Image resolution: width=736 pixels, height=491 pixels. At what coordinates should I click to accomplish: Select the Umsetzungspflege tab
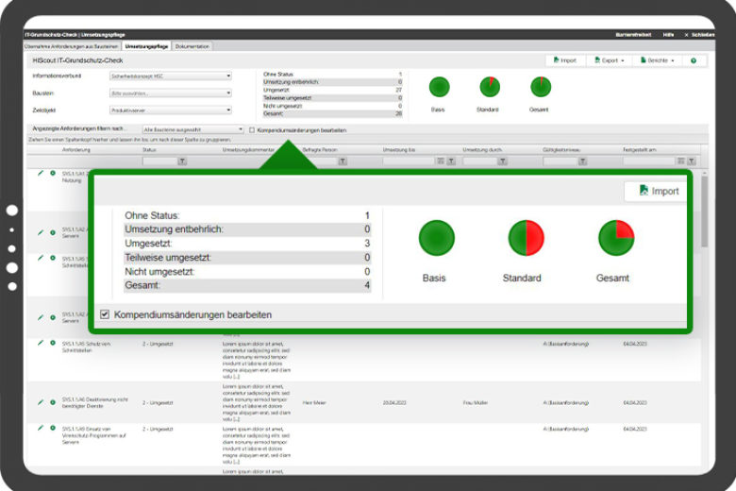(x=146, y=46)
